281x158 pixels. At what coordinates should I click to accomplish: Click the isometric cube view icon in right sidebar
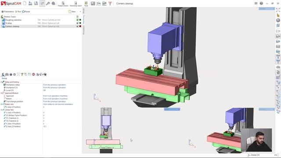point(278,25)
